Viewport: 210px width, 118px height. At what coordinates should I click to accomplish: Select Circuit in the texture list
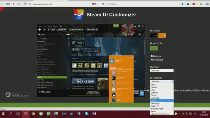[x=162, y=95]
